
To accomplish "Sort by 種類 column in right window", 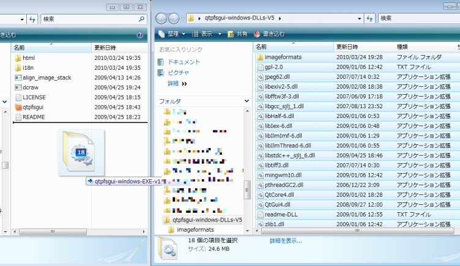I will point(424,47).
